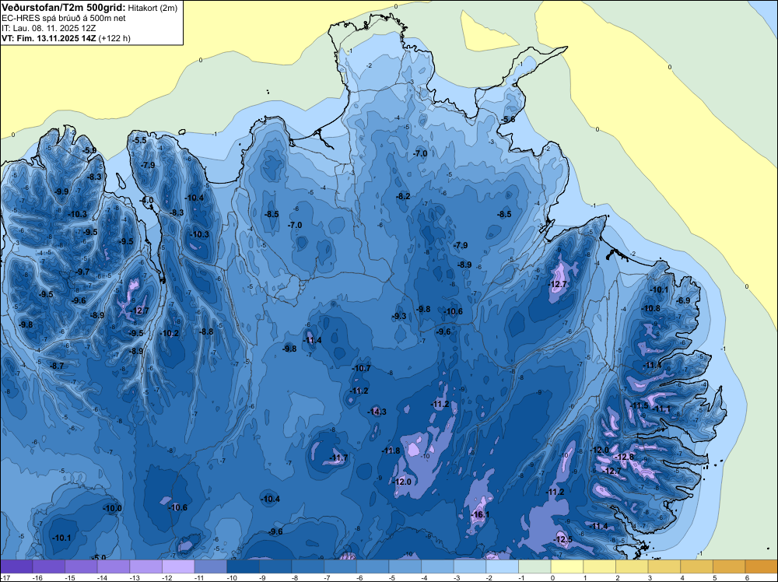Click the 'IT: Lau. 08. 11. 2025 12Z' line
The height and width of the screenshot is (582, 778).
pyautogui.click(x=48, y=28)
